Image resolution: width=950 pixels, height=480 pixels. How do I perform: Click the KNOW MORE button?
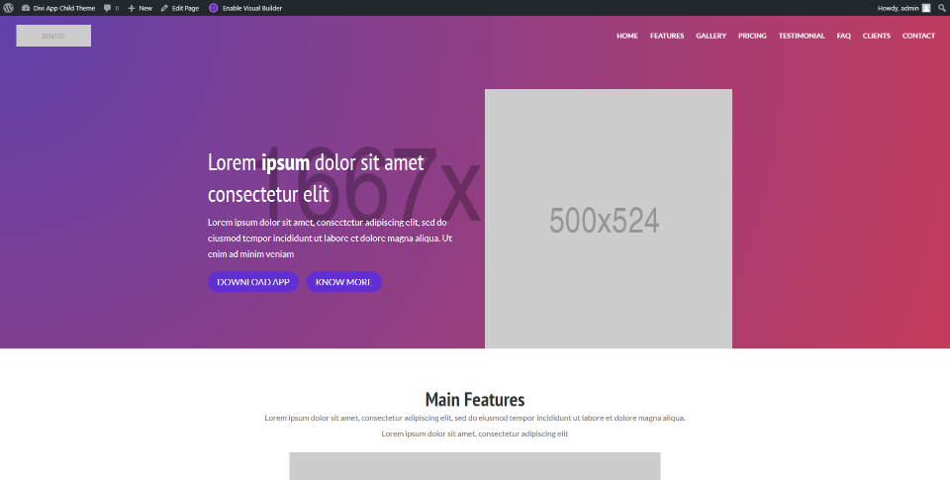(x=343, y=282)
